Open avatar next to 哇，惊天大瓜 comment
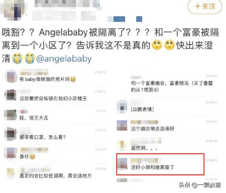Viewport: 226px width, 193px height. [10, 115]
